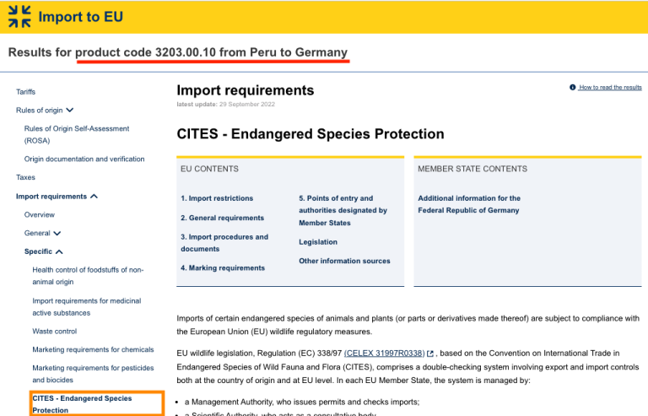Select Marketing requirements for chemicals item
Screen dimensions: 648x416
[93, 349]
